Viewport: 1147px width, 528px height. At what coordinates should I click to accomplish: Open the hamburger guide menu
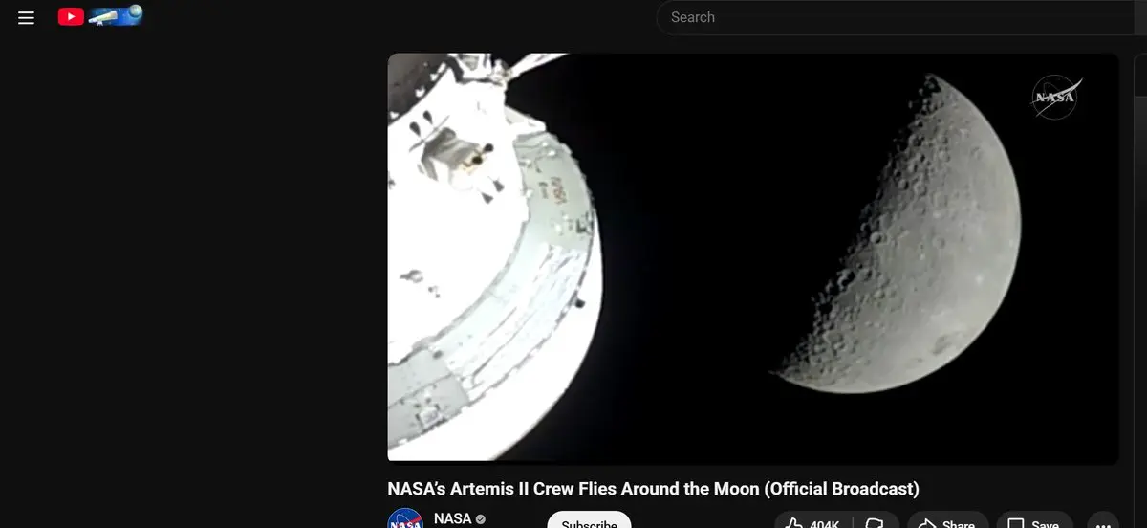pyautogui.click(x=26, y=17)
